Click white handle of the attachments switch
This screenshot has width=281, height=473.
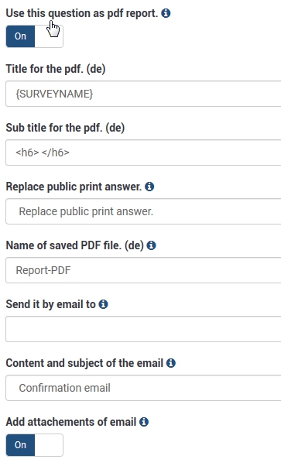[x=49, y=445]
